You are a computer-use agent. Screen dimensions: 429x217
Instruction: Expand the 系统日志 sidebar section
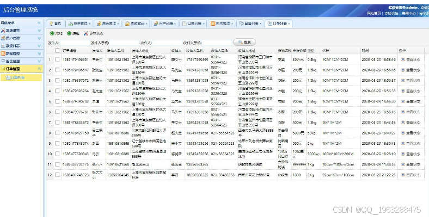(39, 46)
